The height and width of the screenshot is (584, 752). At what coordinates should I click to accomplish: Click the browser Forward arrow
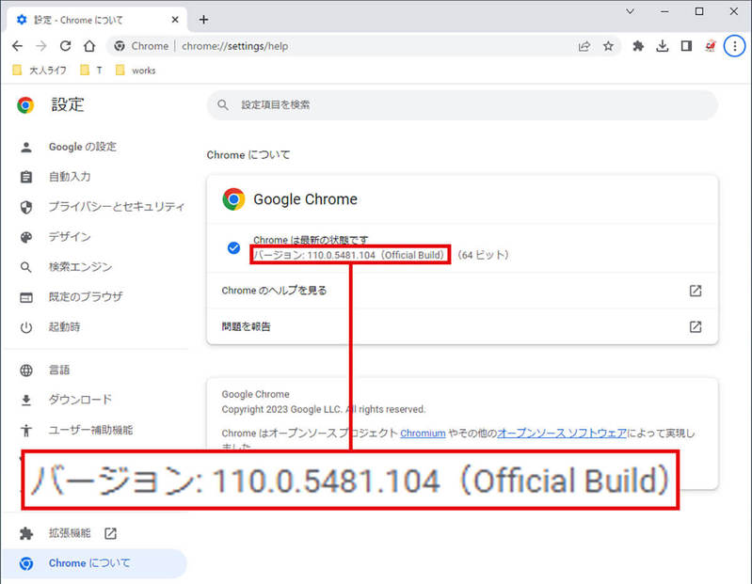(x=41, y=46)
